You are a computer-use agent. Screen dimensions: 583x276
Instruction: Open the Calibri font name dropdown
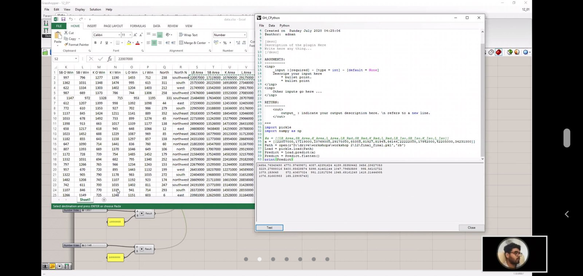point(119,35)
